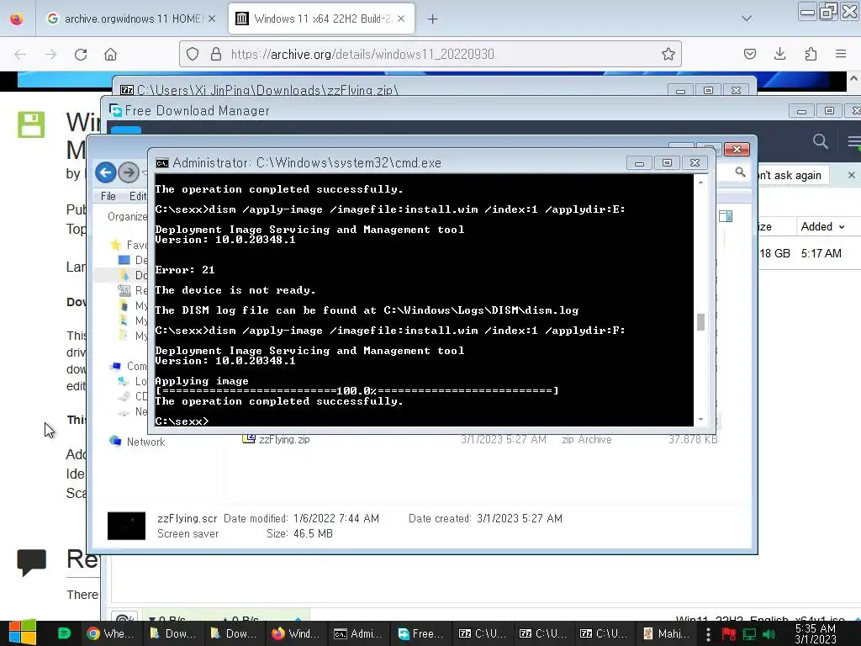The width and height of the screenshot is (861, 646).
Task: Click the archive.org URL address field
Action: pyautogui.click(x=430, y=54)
